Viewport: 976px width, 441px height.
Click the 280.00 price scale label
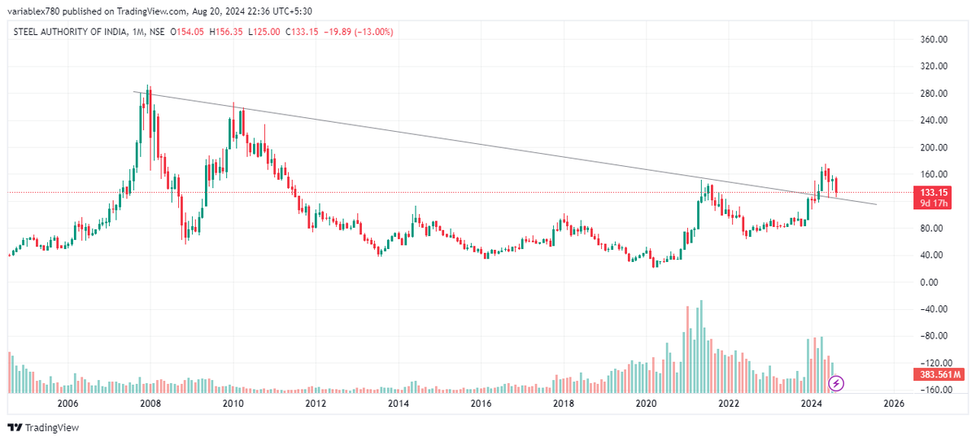coord(935,94)
